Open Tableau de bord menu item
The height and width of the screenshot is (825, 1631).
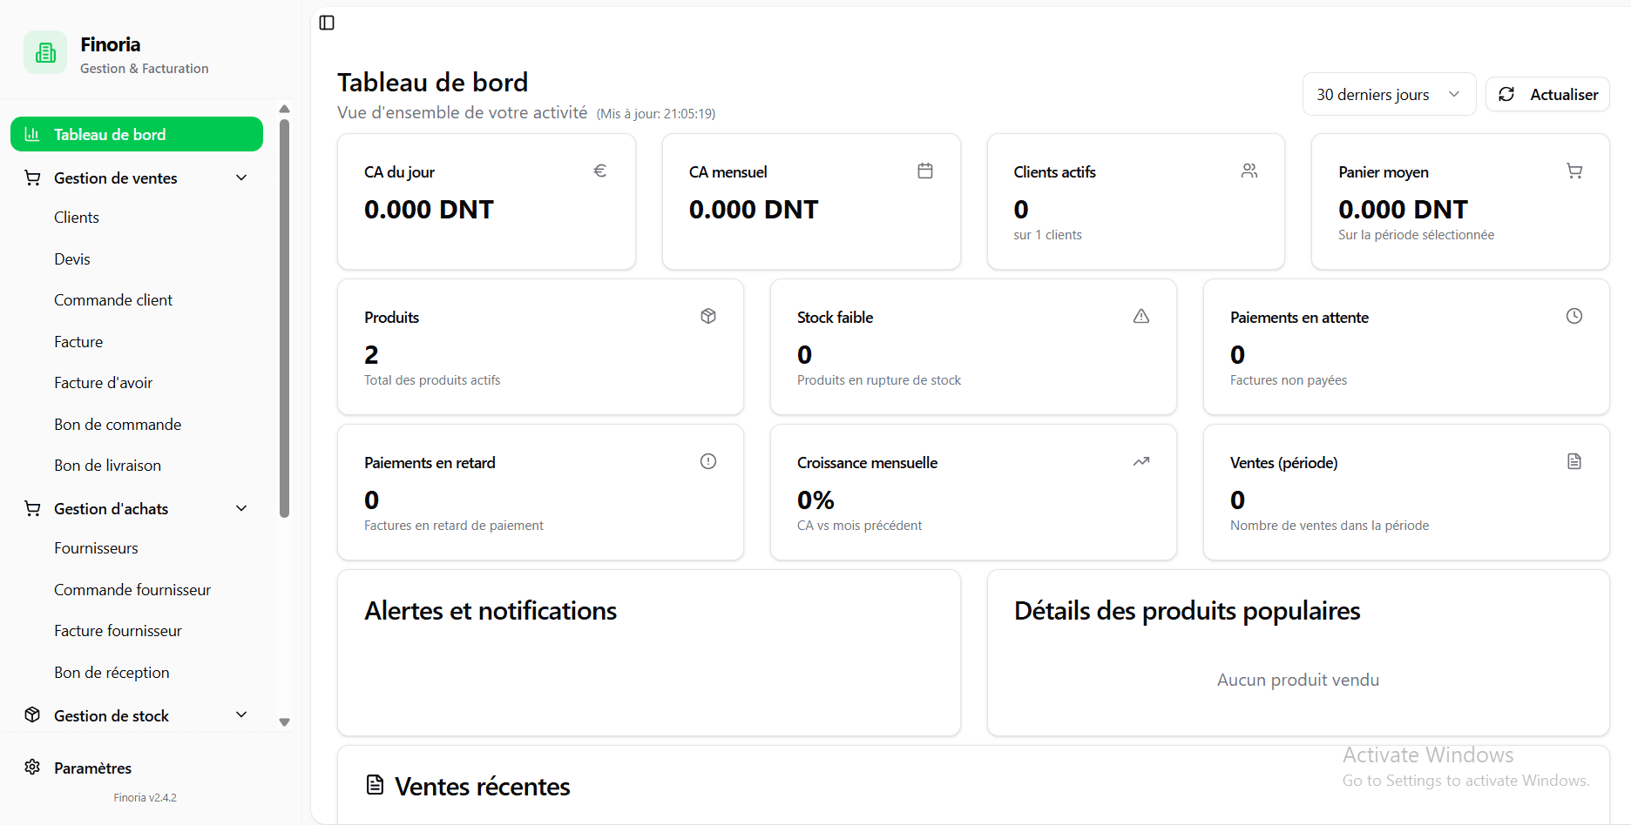pos(137,134)
